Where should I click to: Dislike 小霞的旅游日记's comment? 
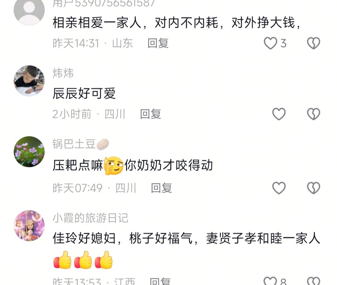click(314, 281)
